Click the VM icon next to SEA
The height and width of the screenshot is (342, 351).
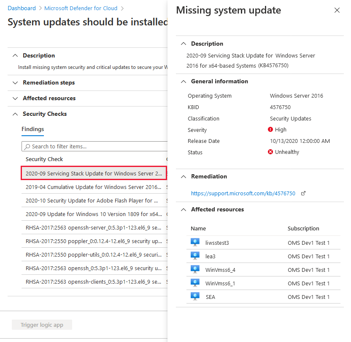tap(195, 296)
